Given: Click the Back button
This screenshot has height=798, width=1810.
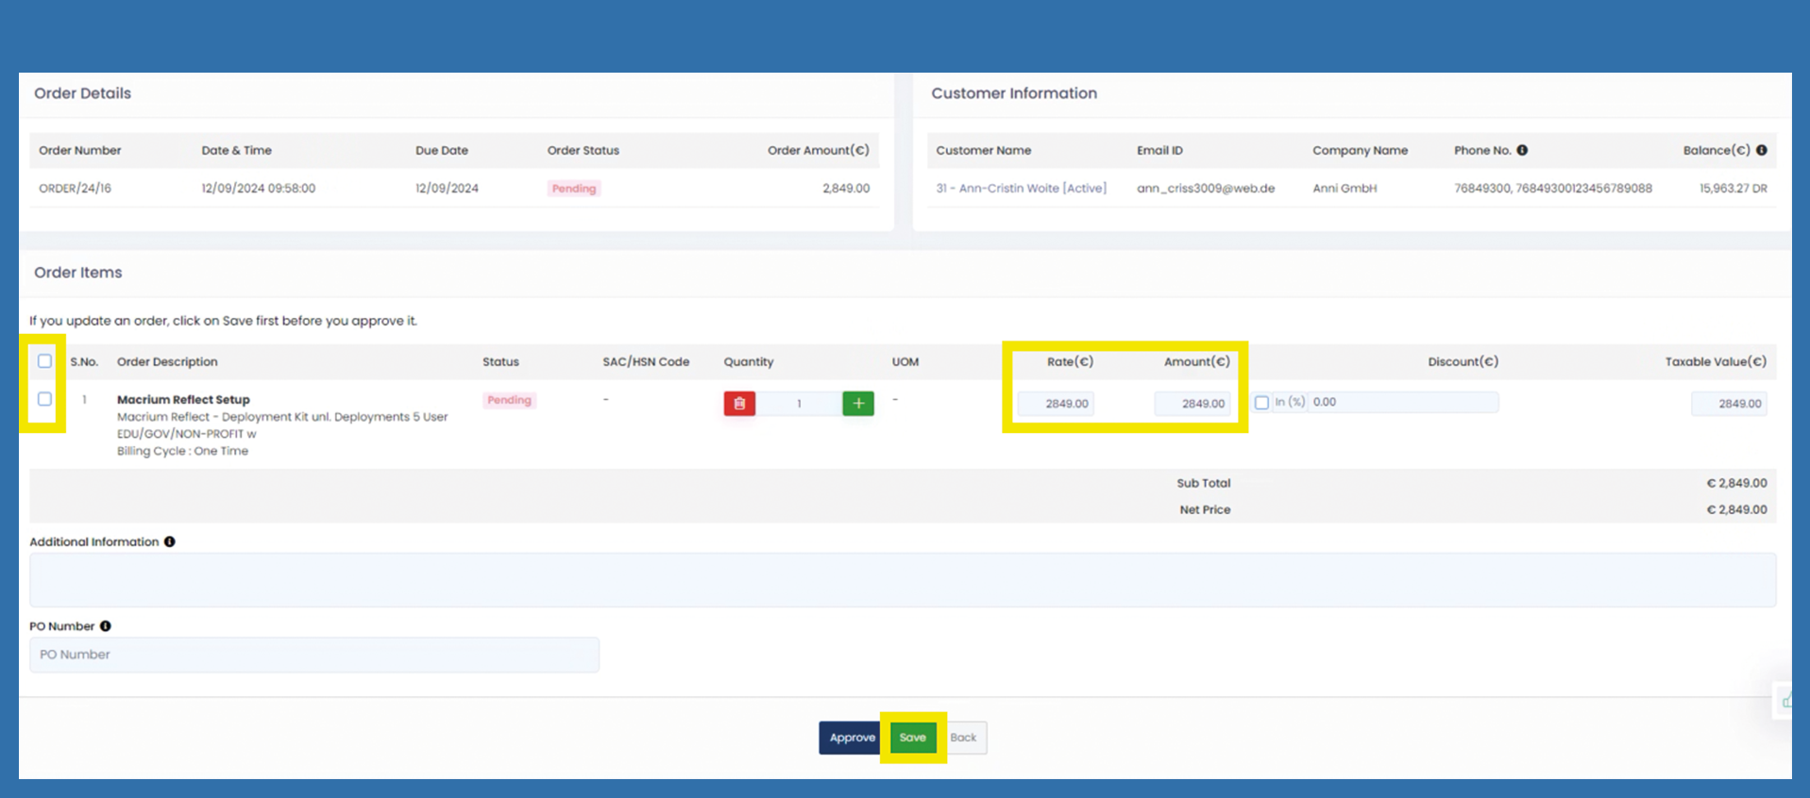Looking at the screenshot, I should tap(963, 738).
